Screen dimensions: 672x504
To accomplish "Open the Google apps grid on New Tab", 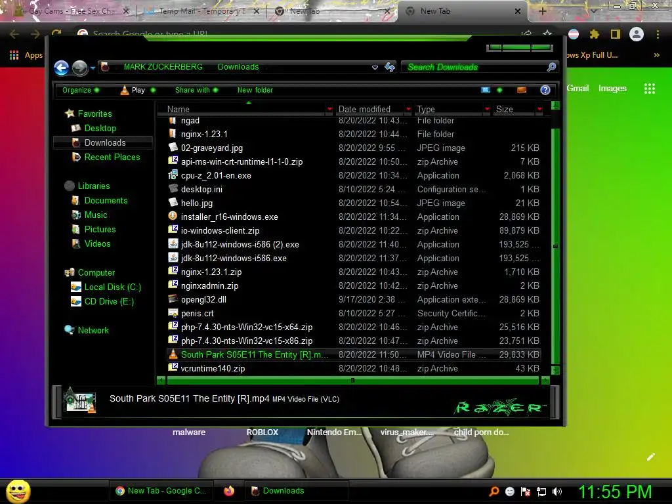I will click(650, 89).
